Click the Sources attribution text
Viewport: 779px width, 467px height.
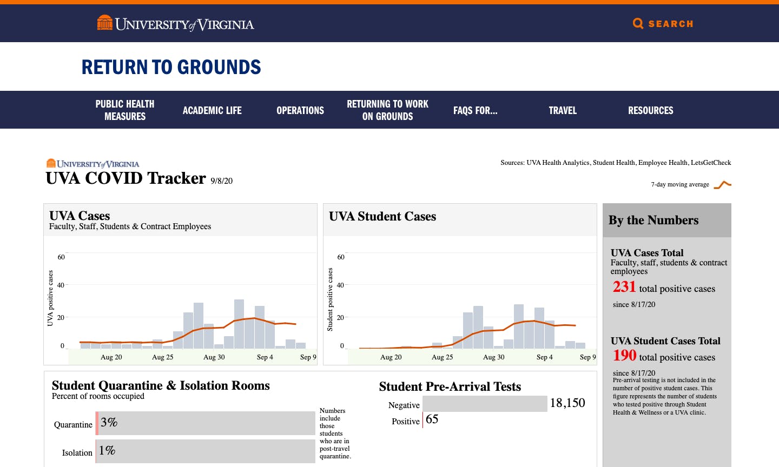616,163
